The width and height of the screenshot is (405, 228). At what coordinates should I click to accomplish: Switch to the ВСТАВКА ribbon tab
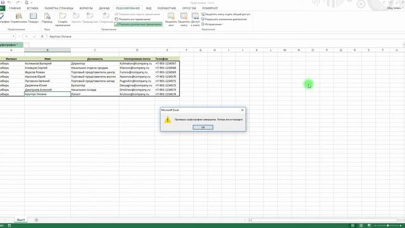point(32,8)
